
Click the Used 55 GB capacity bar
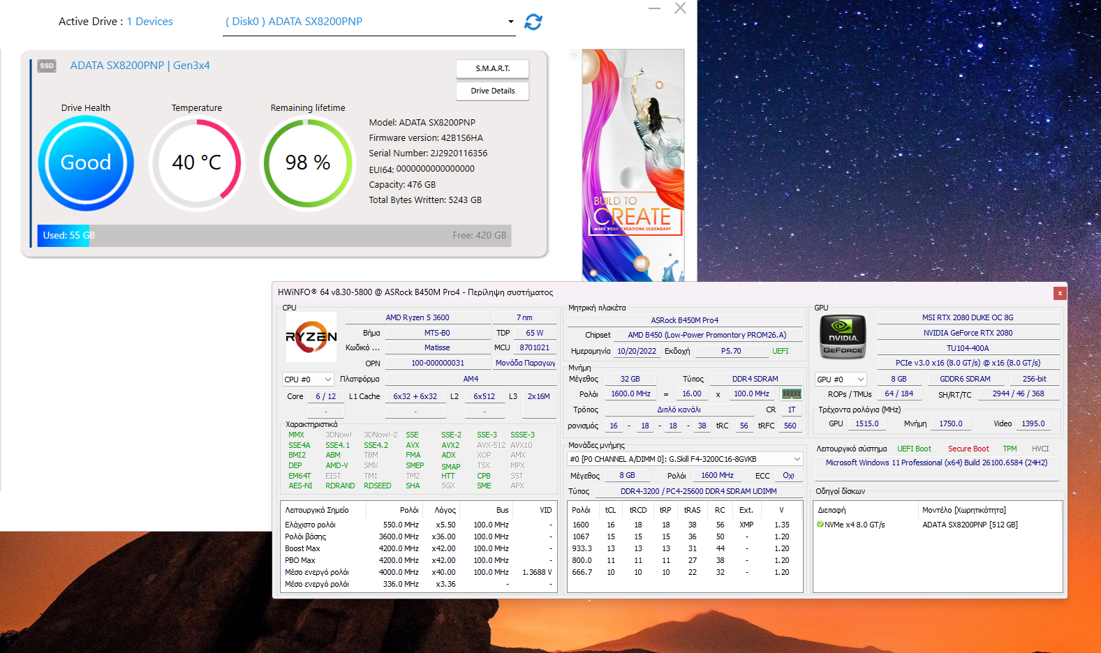274,236
